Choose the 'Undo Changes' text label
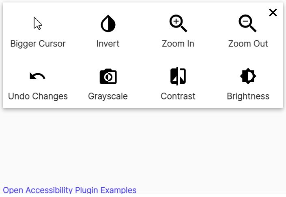Image resolution: width=286 pixels, height=197 pixels. coord(38,96)
